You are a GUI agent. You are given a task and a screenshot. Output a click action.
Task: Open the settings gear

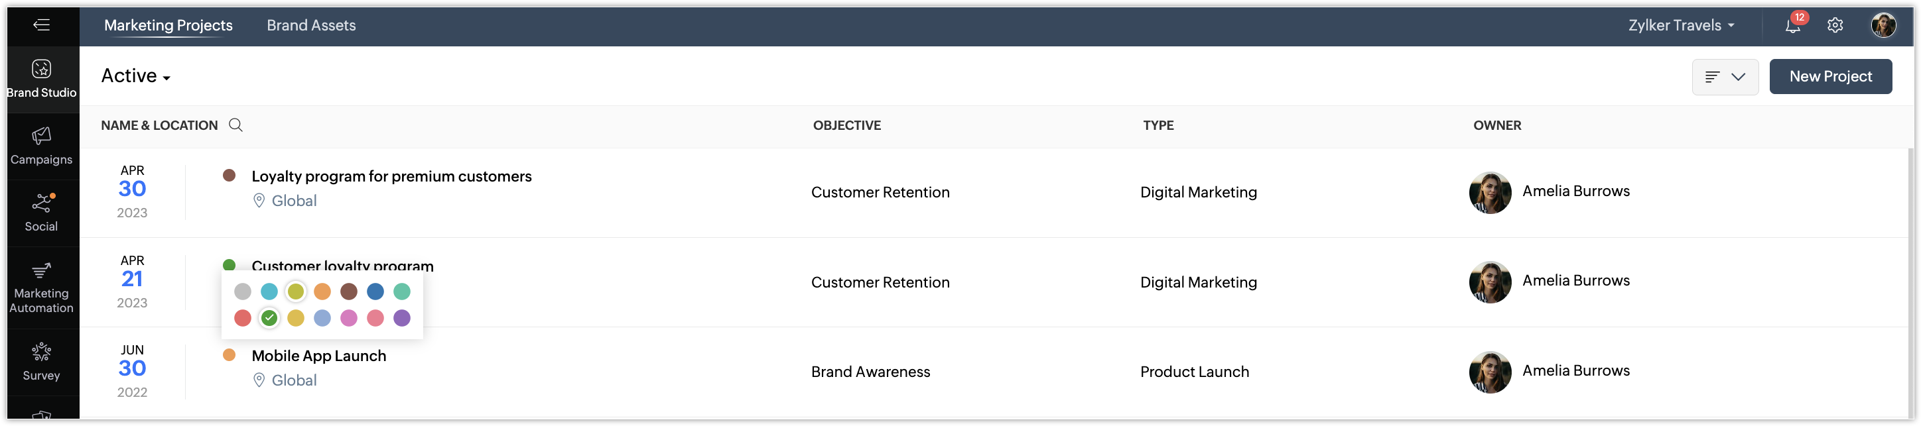[x=1835, y=25]
